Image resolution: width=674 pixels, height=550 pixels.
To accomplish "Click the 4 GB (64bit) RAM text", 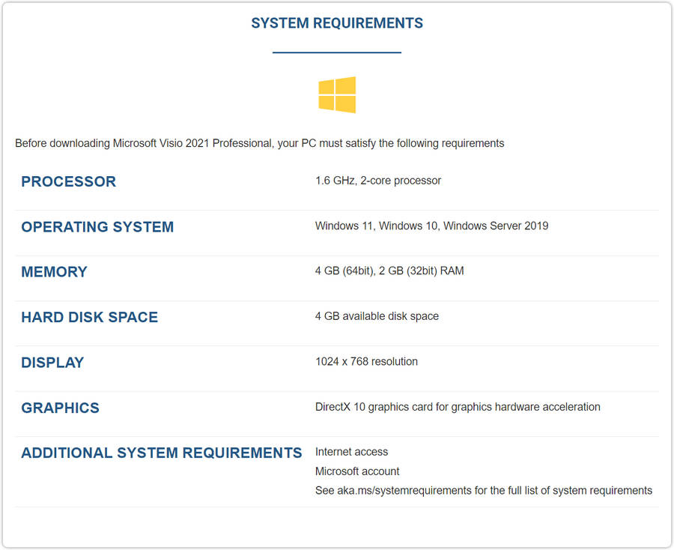I will [x=389, y=271].
